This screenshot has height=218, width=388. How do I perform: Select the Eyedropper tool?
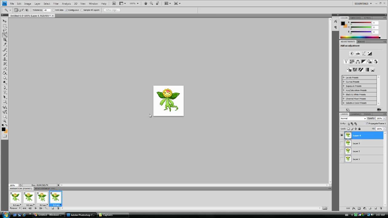click(x=5, y=45)
